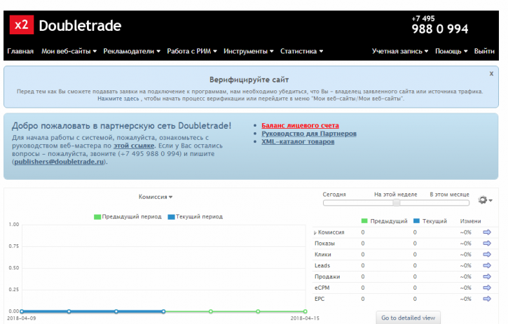Click the period slider handle
The width and height of the screenshot is (508, 324).
click(396, 203)
